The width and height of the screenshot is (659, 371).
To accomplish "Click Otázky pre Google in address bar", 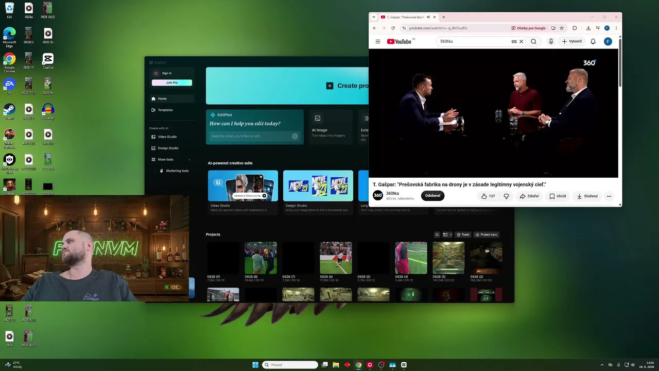I will (529, 28).
